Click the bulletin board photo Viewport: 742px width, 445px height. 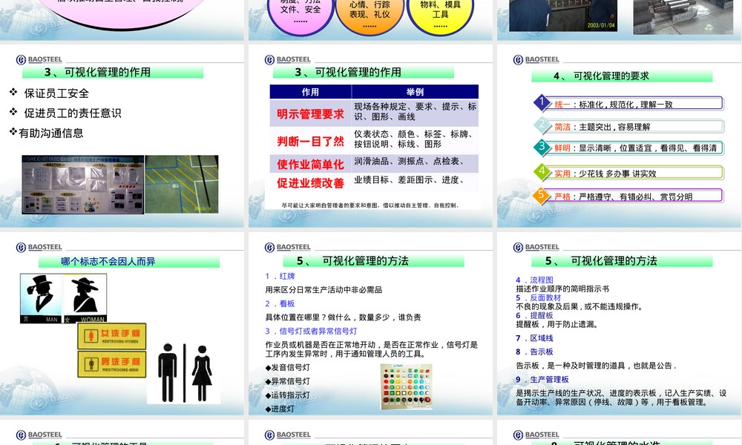83,185
